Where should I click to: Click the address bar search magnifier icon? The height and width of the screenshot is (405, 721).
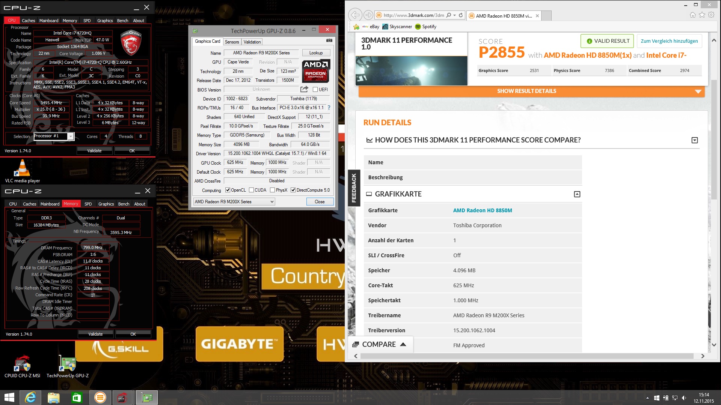pyautogui.click(x=448, y=15)
